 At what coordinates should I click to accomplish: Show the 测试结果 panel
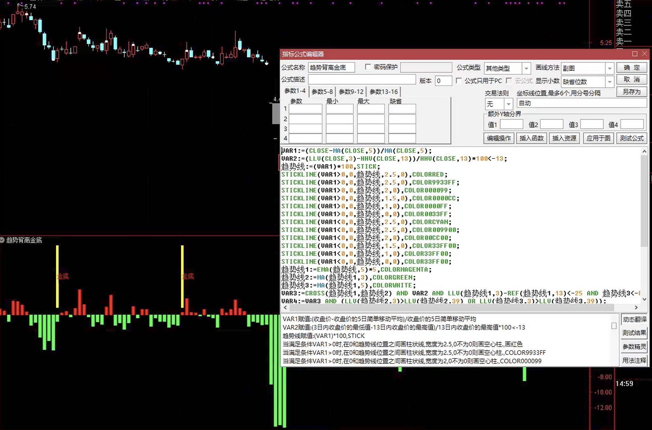(x=634, y=333)
